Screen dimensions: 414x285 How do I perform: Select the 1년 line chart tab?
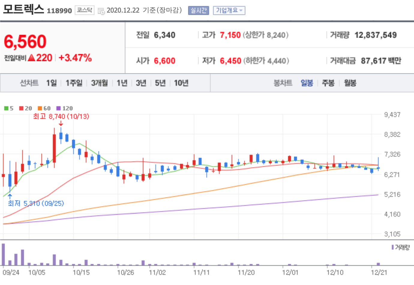[122, 83]
